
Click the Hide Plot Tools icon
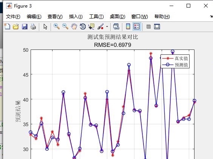tap(148, 26)
